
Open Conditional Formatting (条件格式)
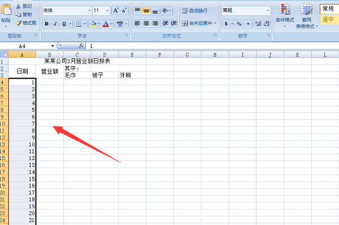285,16
